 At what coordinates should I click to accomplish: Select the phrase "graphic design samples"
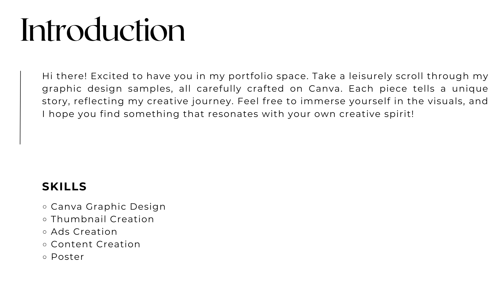(108, 89)
